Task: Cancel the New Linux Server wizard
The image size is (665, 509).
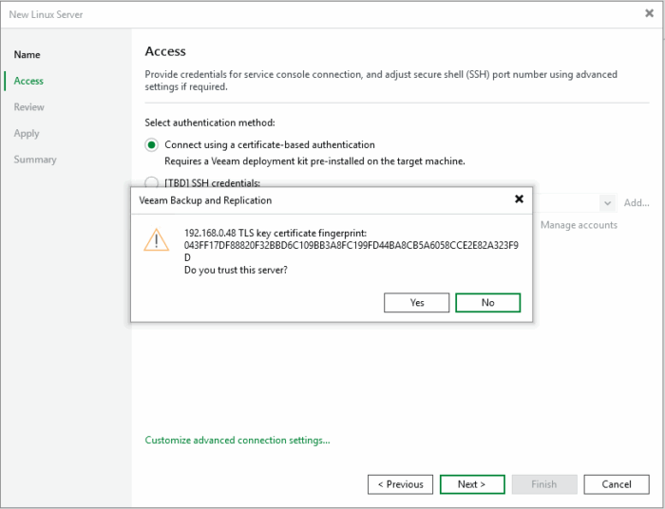Action: 617,484
